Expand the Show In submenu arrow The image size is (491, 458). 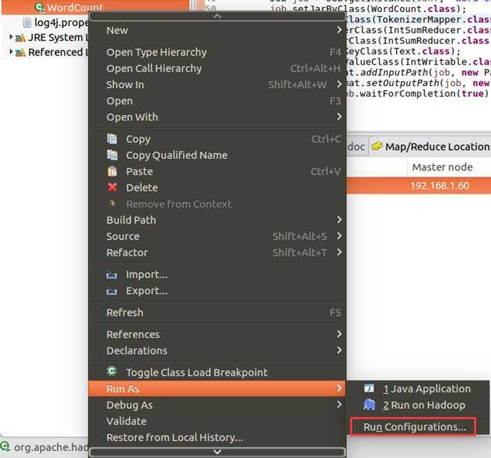339,84
